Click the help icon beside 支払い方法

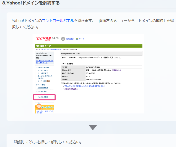[70, 70]
